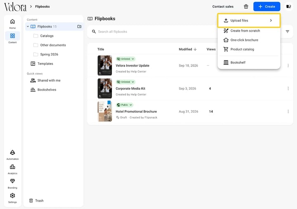
Task: Click the Flipbooks breadcrumb
Action: pos(42,7)
